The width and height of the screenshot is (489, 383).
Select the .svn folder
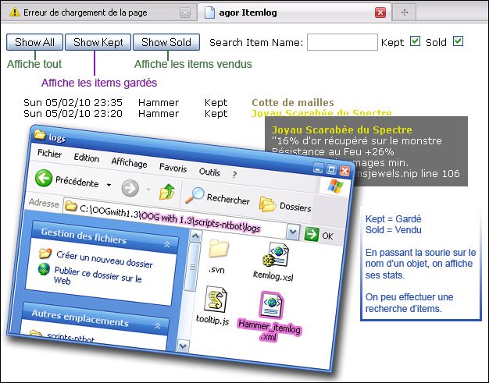[x=218, y=256]
